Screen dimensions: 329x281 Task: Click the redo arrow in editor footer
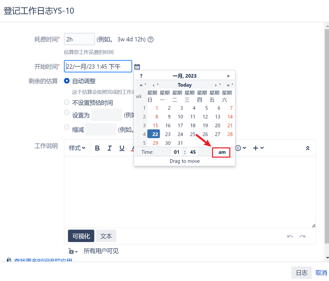coord(302,236)
